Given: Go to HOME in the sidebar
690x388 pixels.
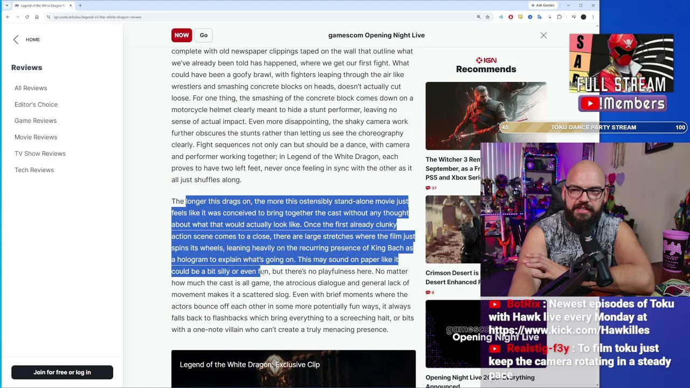Looking at the screenshot, I should point(33,40).
